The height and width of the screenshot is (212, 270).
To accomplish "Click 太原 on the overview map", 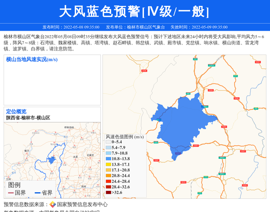I will click(76, 157).
